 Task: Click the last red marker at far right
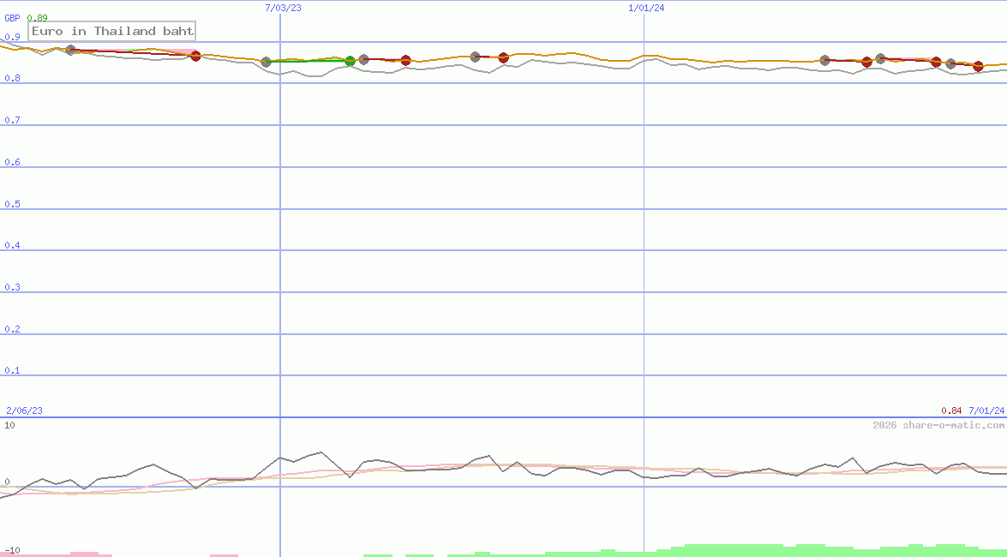click(x=978, y=66)
